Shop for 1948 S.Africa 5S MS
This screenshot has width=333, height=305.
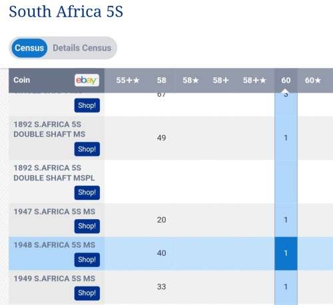(87, 260)
